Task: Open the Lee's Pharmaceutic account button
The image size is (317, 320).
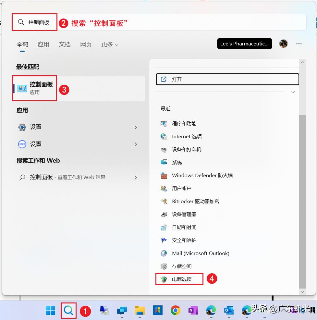Action: tap(244, 43)
